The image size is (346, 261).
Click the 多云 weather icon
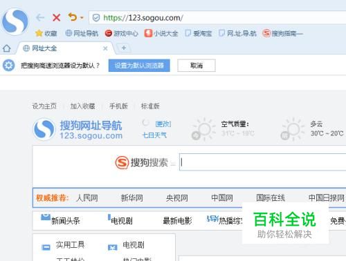click(x=292, y=129)
